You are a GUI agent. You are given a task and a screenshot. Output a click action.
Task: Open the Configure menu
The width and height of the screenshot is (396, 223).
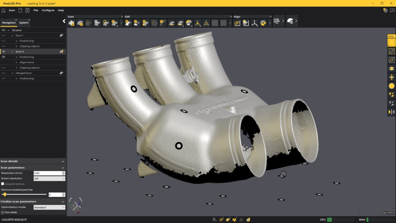pyautogui.click(x=48, y=10)
